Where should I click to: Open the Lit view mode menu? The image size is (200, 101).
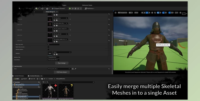131,13
